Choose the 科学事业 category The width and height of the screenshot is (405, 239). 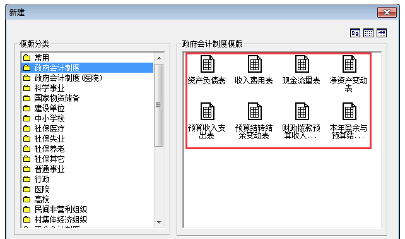pyautogui.click(x=87, y=88)
